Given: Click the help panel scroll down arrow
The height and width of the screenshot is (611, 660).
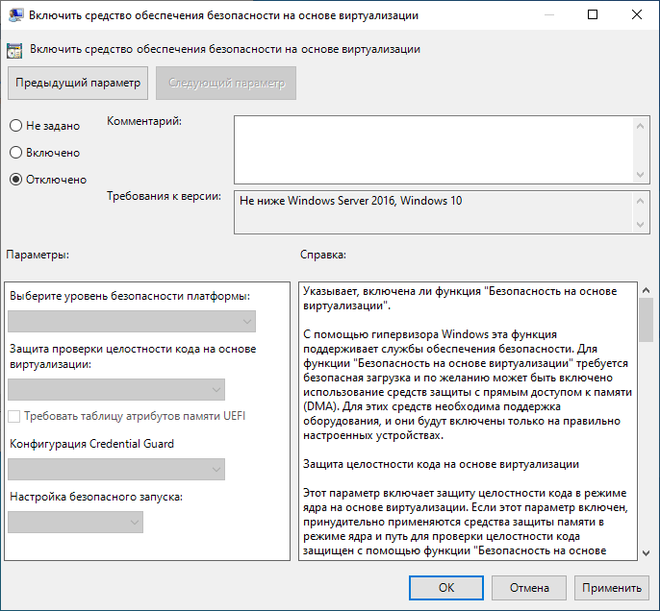Looking at the screenshot, I should 647,553.
